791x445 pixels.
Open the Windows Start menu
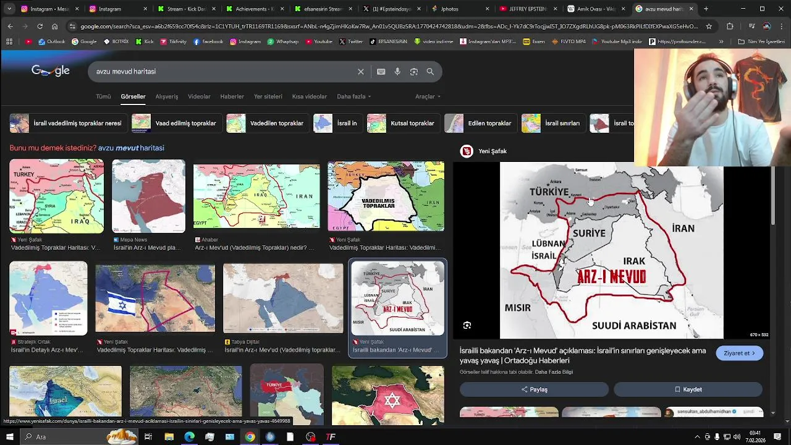pos(9,436)
